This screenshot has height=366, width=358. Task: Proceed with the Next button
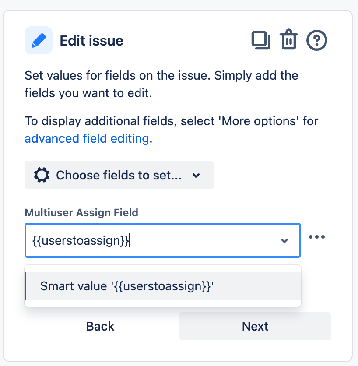point(255,326)
